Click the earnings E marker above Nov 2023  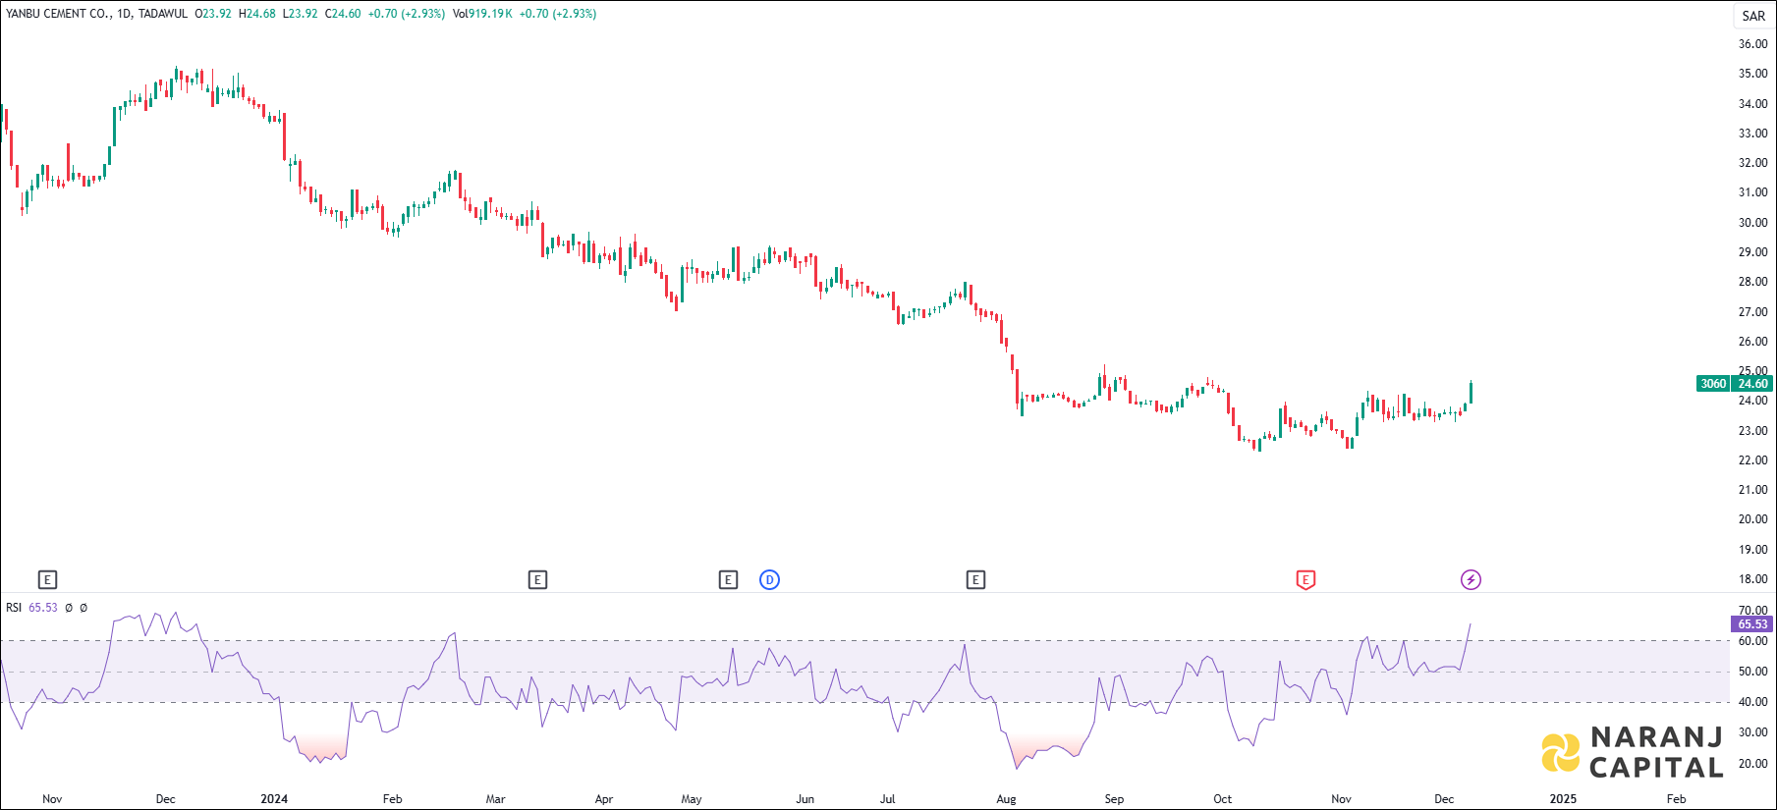47,580
